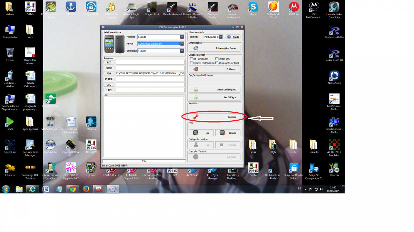Open Google Chrome from the taskbar

pyautogui.click(x=72, y=189)
